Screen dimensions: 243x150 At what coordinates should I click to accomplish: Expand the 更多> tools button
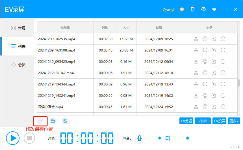coord(234,121)
